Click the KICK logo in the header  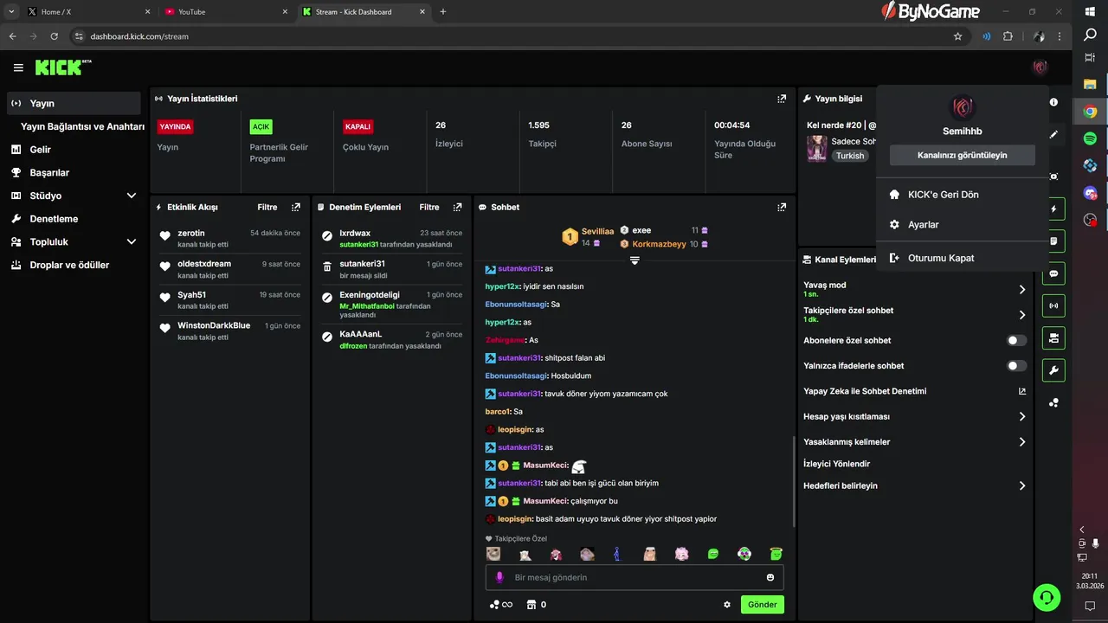[x=62, y=67]
